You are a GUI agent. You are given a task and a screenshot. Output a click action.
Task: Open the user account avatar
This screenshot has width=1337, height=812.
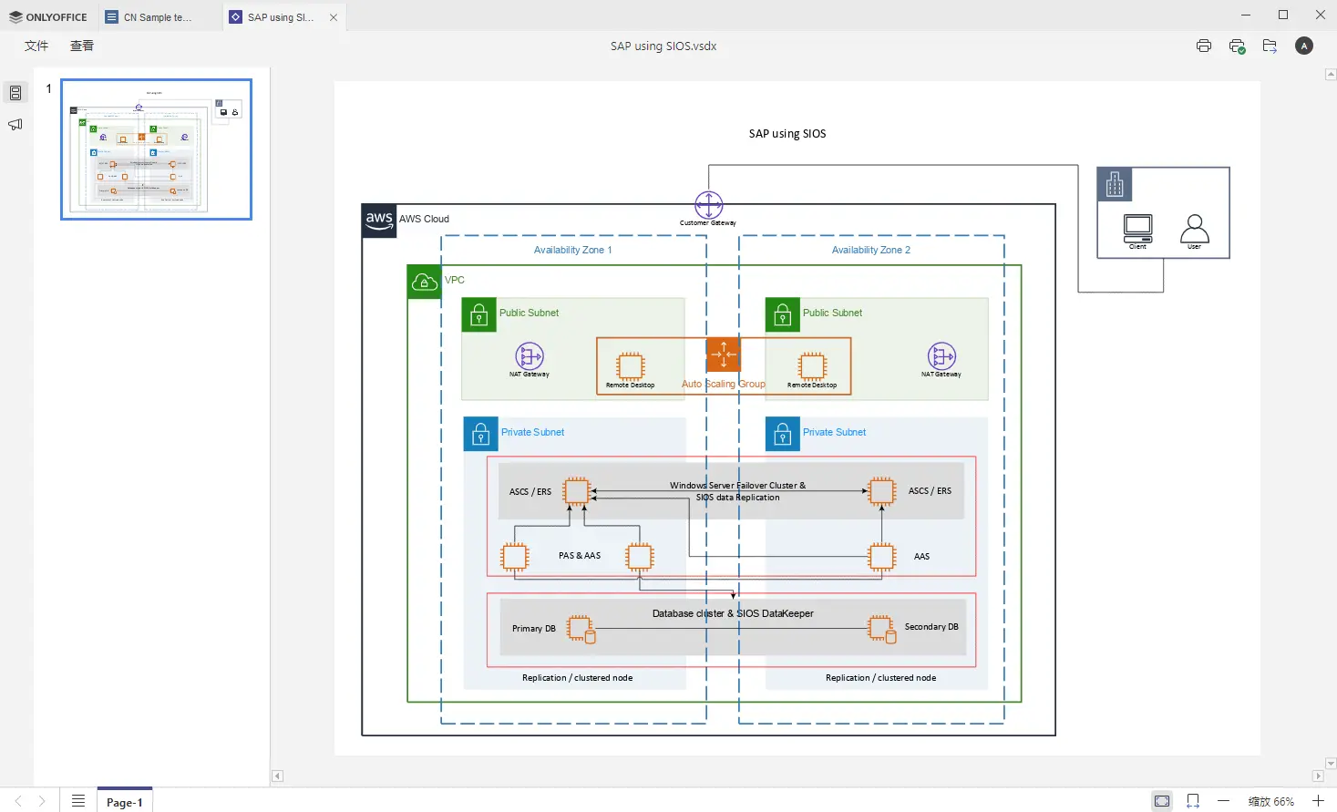tap(1304, 46)
